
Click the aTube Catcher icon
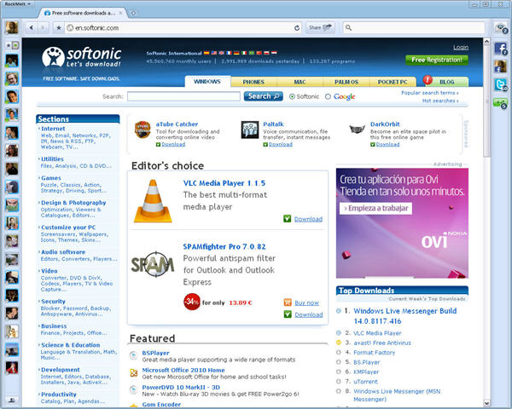143,130
